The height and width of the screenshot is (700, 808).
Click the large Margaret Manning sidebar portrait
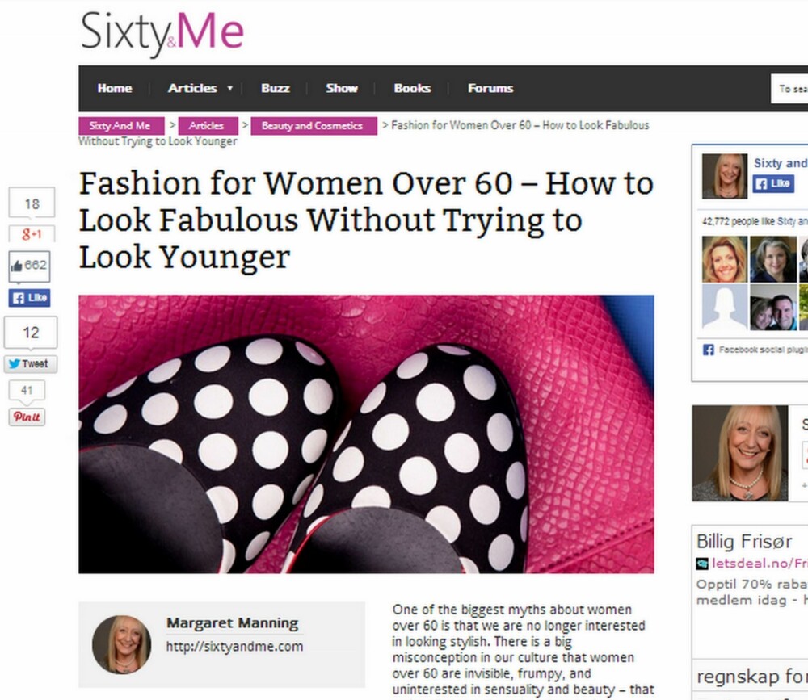[x=739, y=453]
